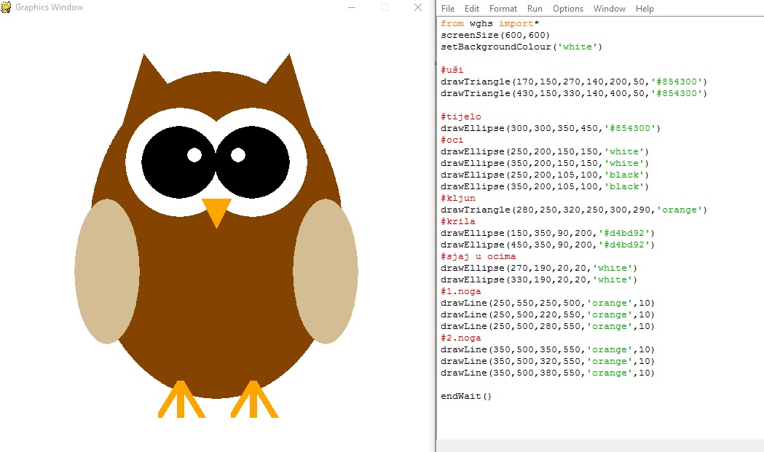
Task: Click the drawLine(350,500,350,550) line
Action: click(548, 349)
